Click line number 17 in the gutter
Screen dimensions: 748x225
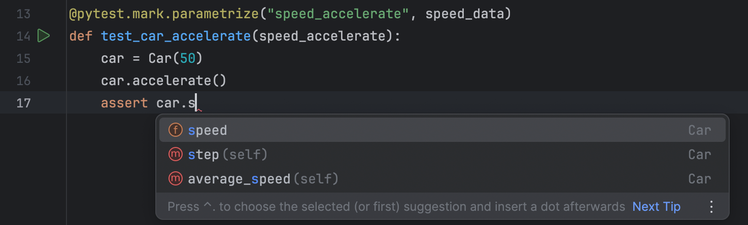23,103
